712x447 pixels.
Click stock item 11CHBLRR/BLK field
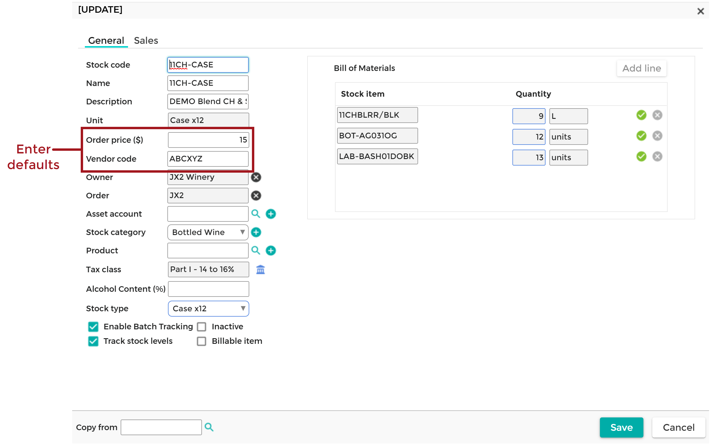[377, 115]
